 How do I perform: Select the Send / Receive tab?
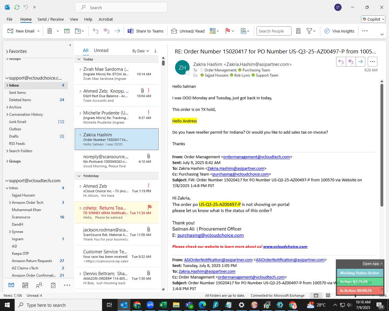coord(51,19)
